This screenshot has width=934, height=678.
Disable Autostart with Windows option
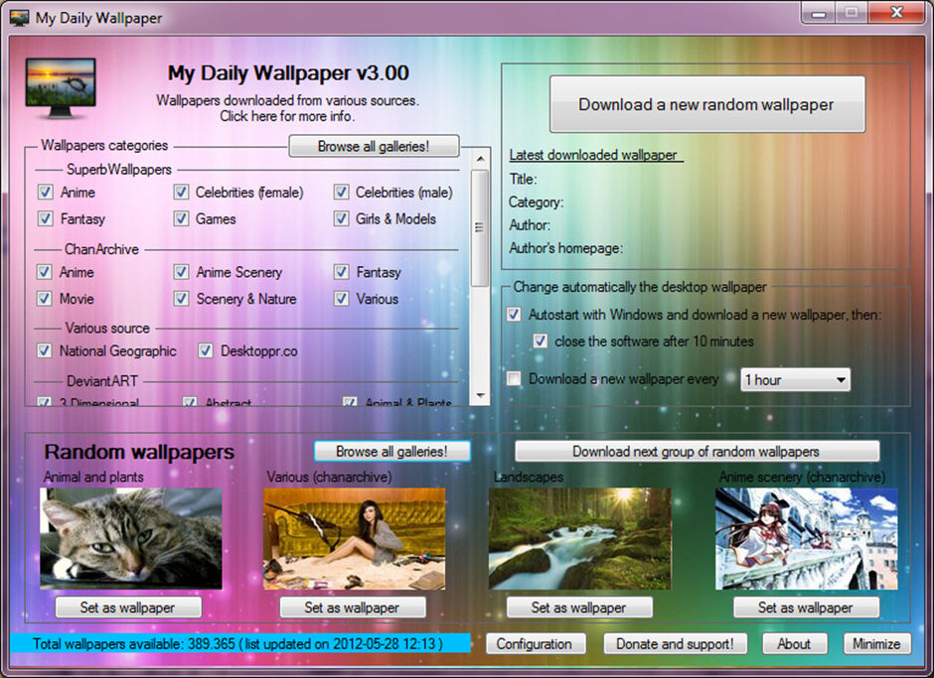coord(514,315)
